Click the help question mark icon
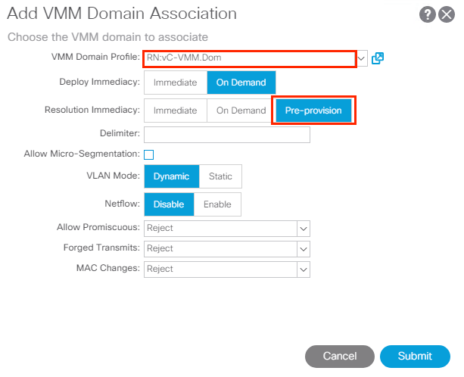The height and width of the screenshot is (377, 464). (428, 14)
